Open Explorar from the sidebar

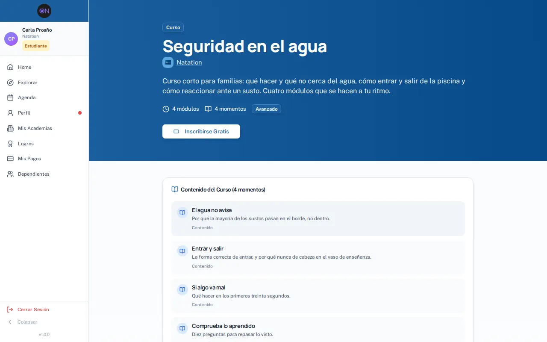(x=44, y=83)
